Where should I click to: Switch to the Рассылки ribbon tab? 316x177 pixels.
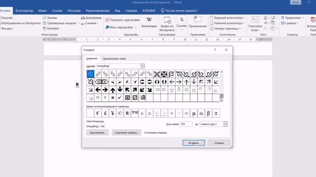click(74, 11)
